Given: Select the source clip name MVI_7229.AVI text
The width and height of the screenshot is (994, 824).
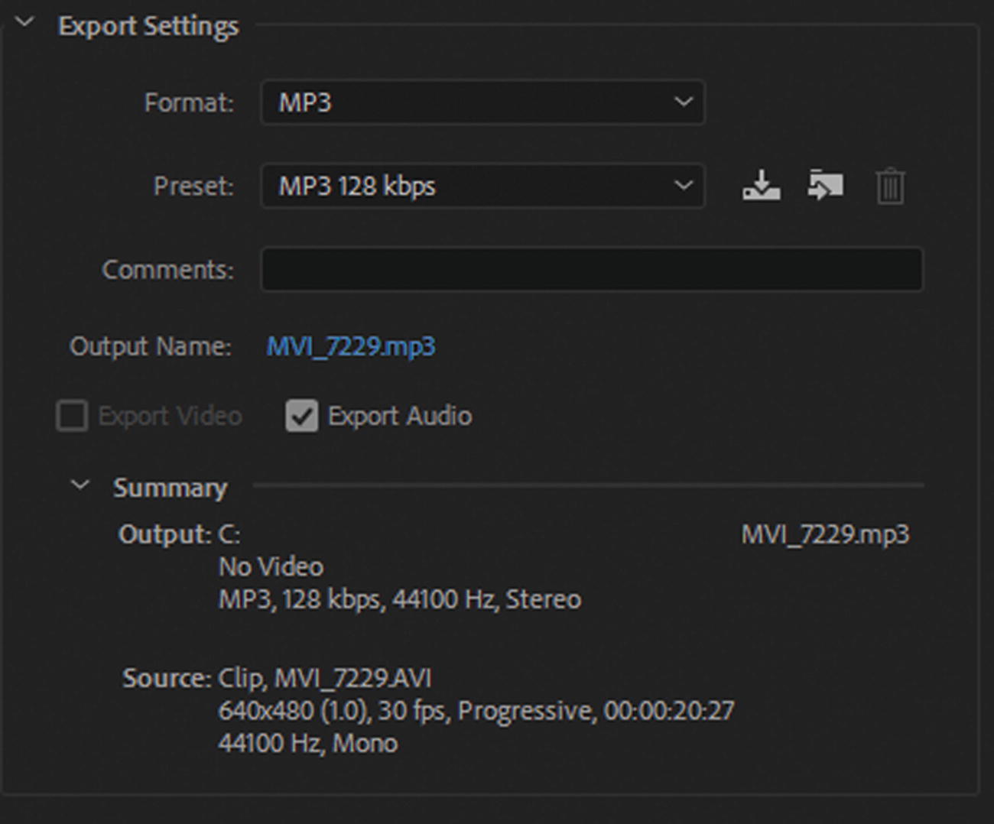Looking at the screenshot, I should 352,678.
